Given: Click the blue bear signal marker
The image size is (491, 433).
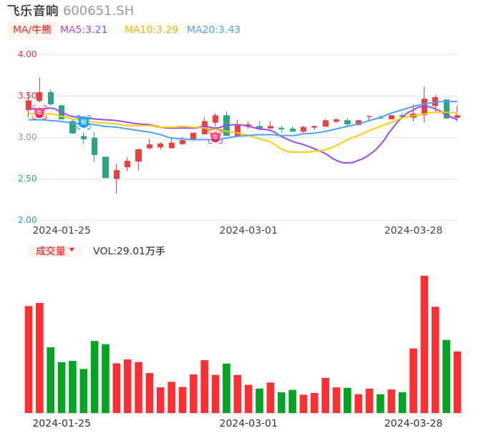Looking at the screenshot, I should (84, 122).
